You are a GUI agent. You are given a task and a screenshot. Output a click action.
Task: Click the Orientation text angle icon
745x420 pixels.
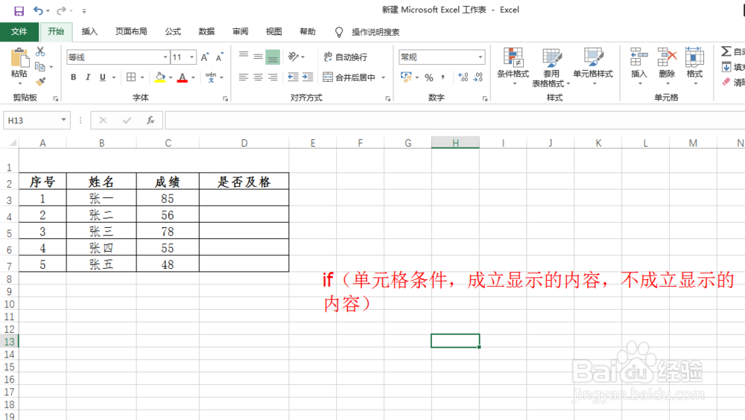click(293, 57)
